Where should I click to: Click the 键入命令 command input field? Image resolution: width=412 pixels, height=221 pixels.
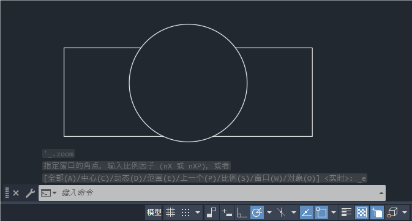[x=212, y=193]
